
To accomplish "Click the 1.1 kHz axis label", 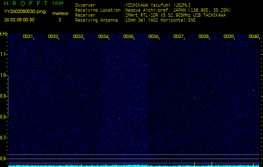I will [x=3, y=54].
